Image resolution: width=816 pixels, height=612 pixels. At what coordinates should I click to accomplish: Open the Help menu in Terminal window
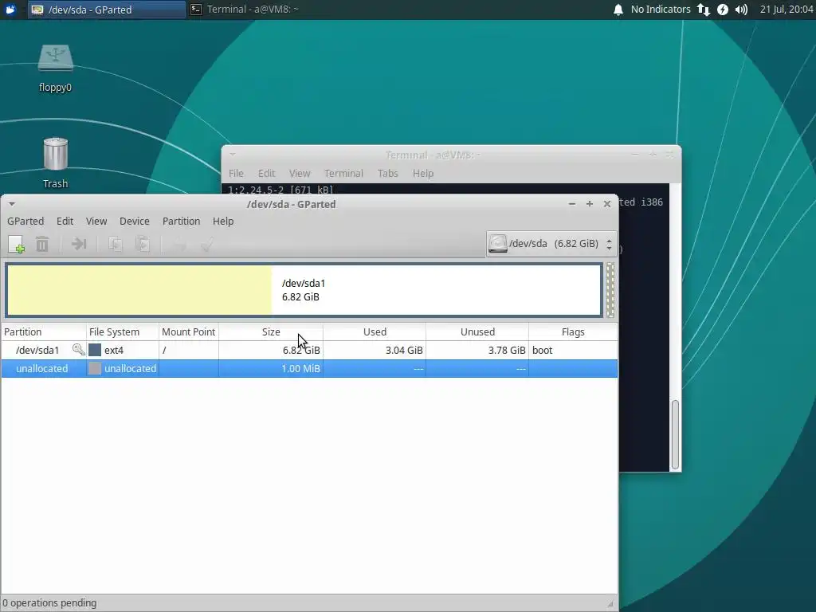point(422,173)
